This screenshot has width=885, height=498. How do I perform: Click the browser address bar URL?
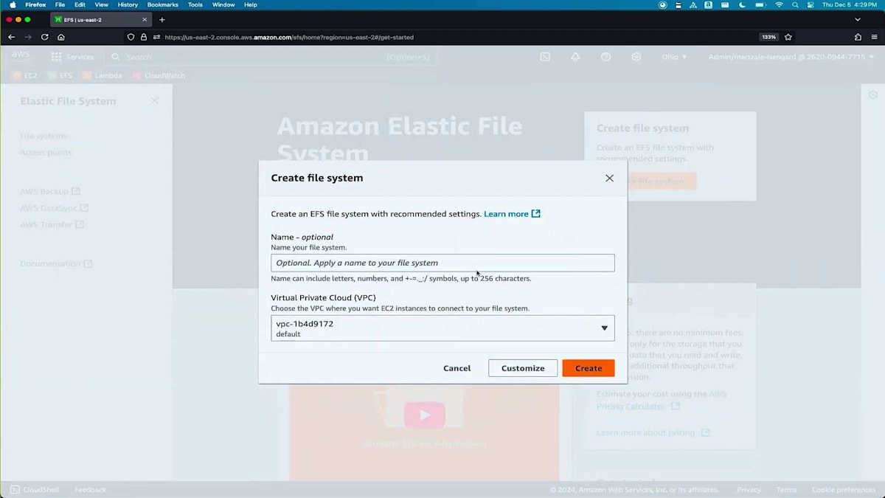point(289,37)
